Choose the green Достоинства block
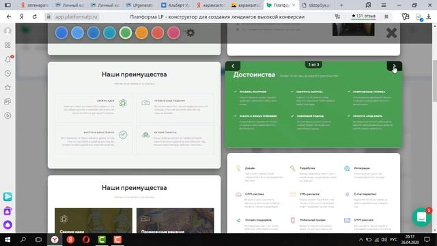 313,105
